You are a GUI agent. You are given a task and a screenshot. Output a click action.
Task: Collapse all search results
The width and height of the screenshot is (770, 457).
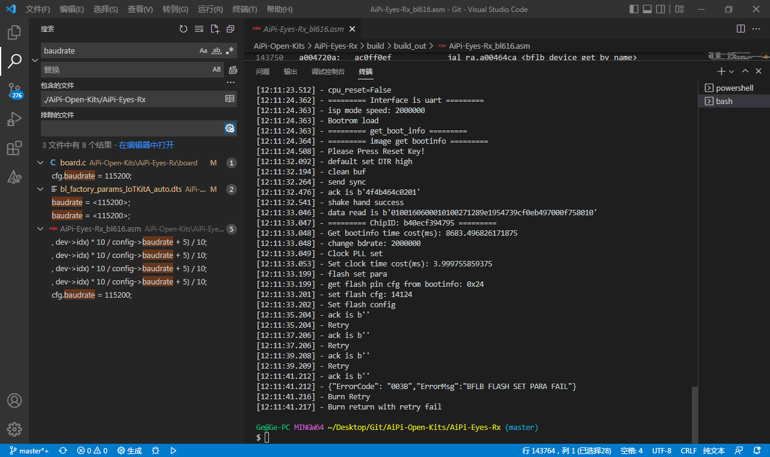(x=230, y=29)
